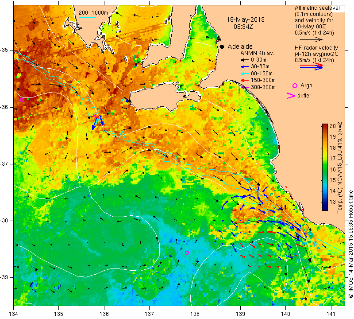Click latitude axis label -38
Screen dimensions: 354x319
click(4, 221)
